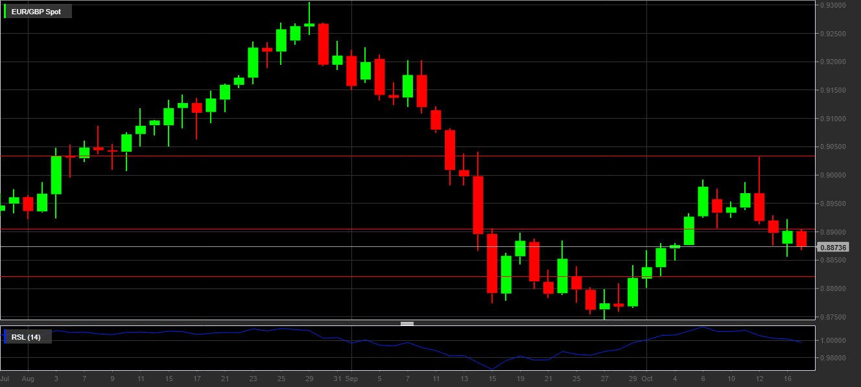Screen dimensions: 861x387
Task: Click the Oct label on the date axis
Action: coord(646,378)
